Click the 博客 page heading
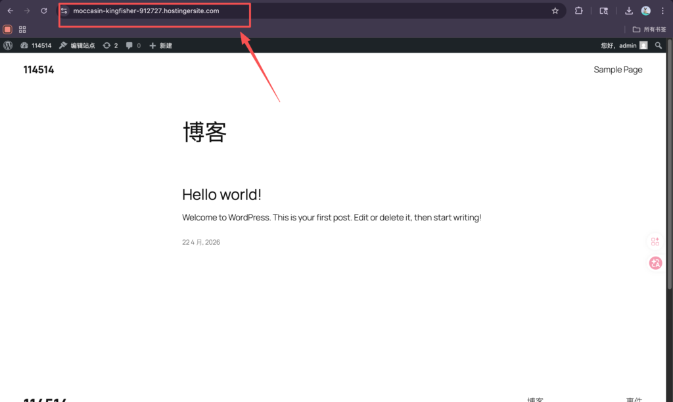 [204, 132]
